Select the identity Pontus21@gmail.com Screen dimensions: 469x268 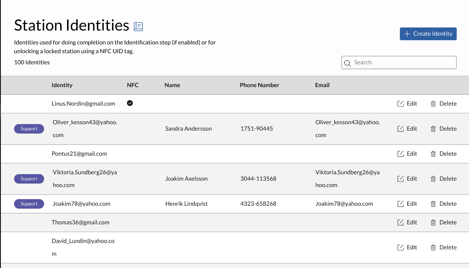coord(79,154)
